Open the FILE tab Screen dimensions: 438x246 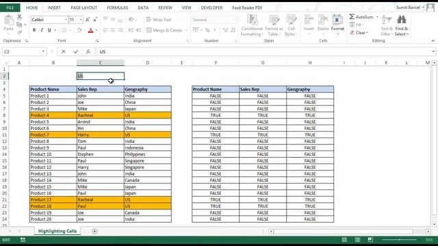[10, 8]
